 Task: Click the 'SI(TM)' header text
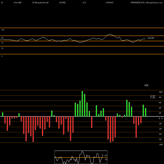[62, 3]
